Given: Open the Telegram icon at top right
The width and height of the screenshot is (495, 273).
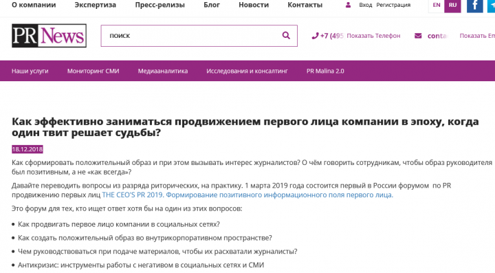Looking at the screenshot, I should point(491,6).
